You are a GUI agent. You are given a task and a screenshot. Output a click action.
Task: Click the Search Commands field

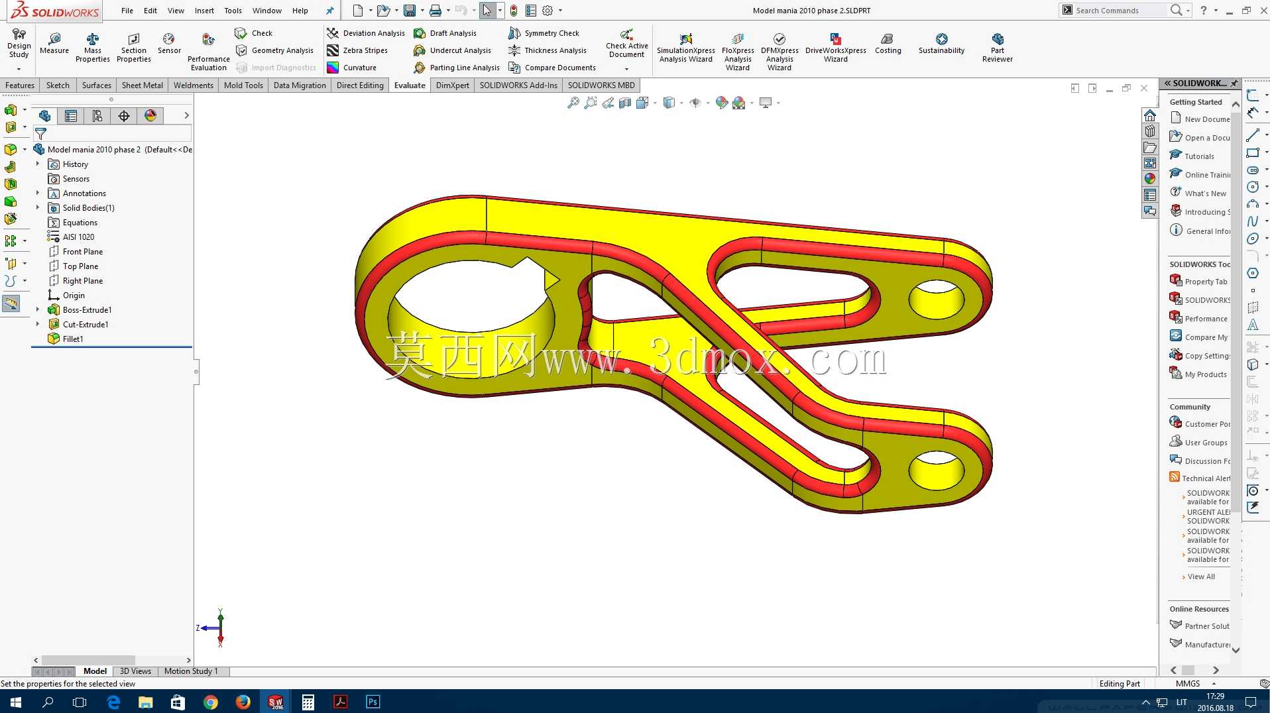click(x=1120, y=11)
